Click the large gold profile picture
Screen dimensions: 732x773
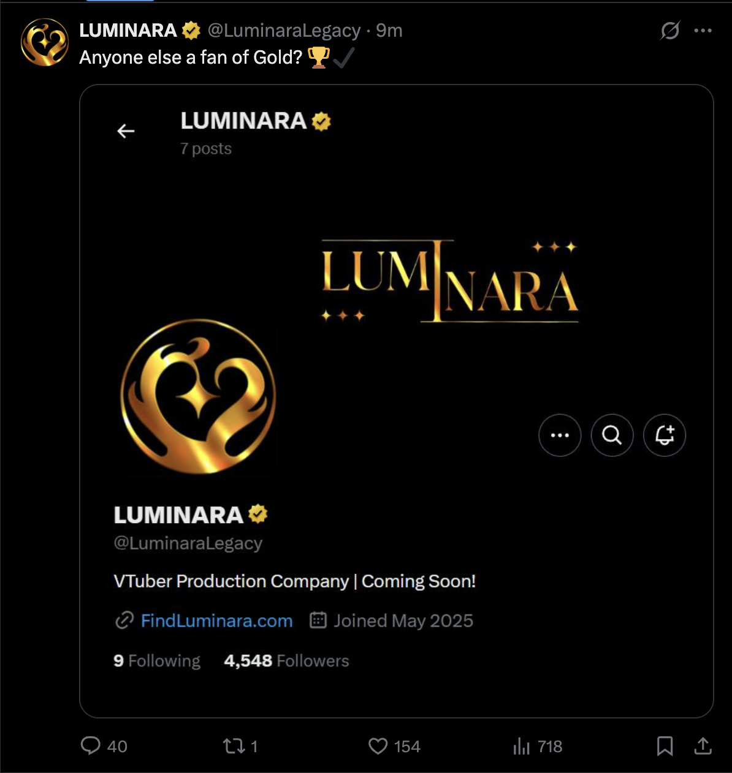click(x=198, y=396)
